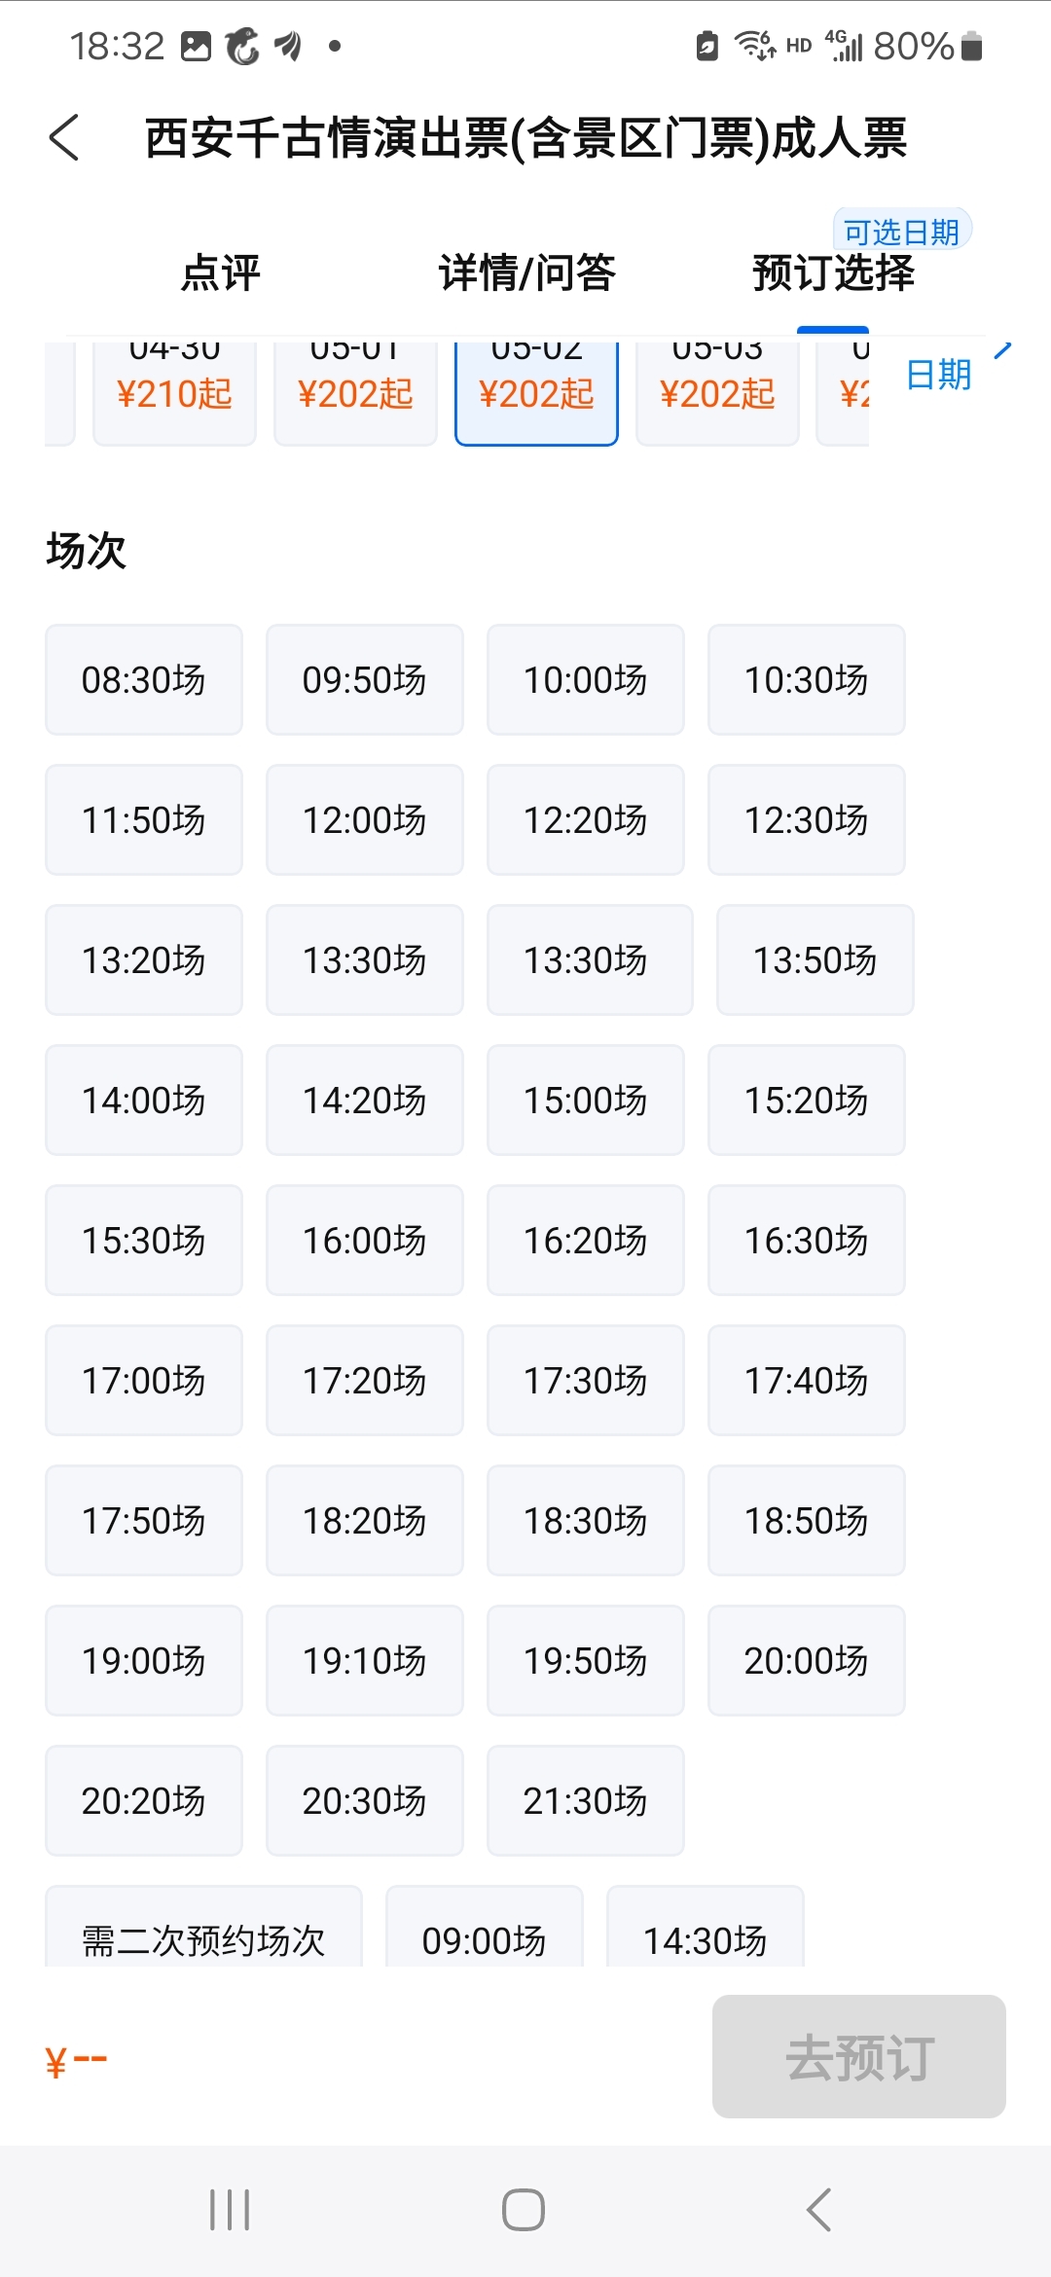1051x2277 pixels.
Task: Tap Android back navigation chevron
Action: (819, 2210)
